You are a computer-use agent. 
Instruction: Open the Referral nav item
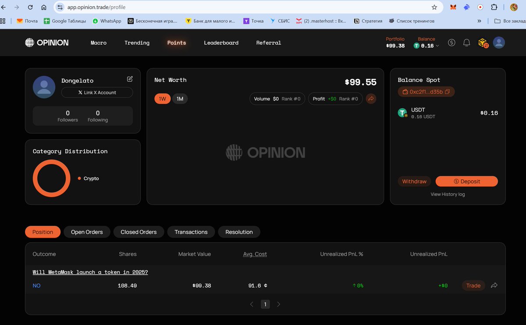coord(269,43)
